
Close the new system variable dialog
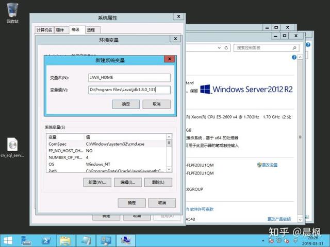click(x=170, y=59)
